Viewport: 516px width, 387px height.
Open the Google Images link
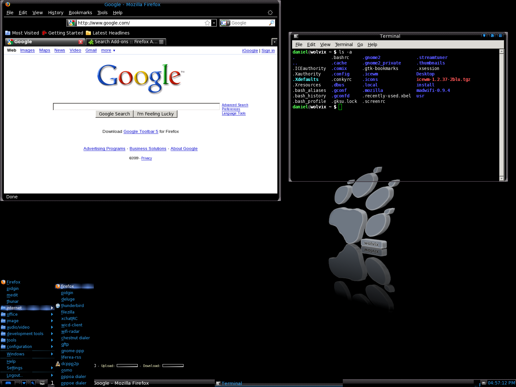tap(27, 50)
